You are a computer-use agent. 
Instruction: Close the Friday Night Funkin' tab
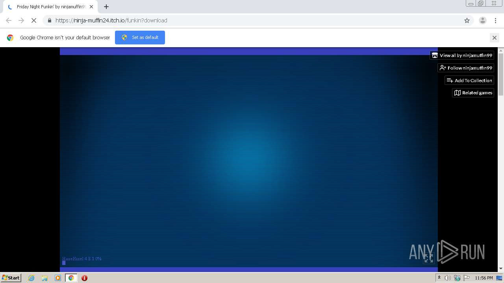click(x=91, y=7)
